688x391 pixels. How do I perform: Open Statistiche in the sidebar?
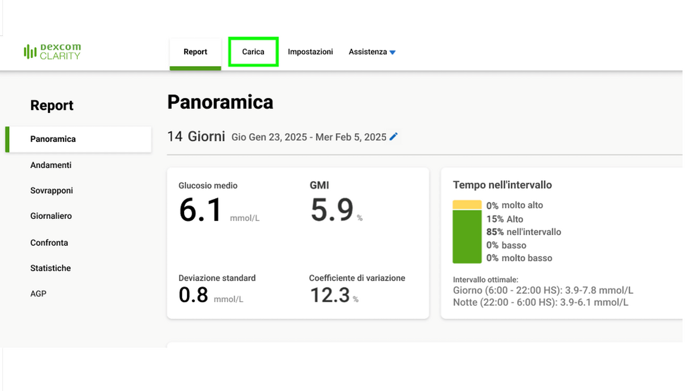coord(51,268)
